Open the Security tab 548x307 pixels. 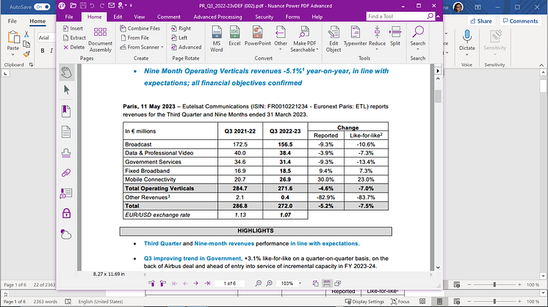tap(264, 17)
